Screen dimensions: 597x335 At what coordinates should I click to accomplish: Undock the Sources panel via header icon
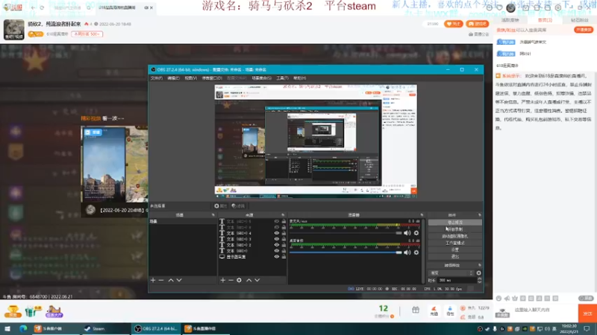283,215
